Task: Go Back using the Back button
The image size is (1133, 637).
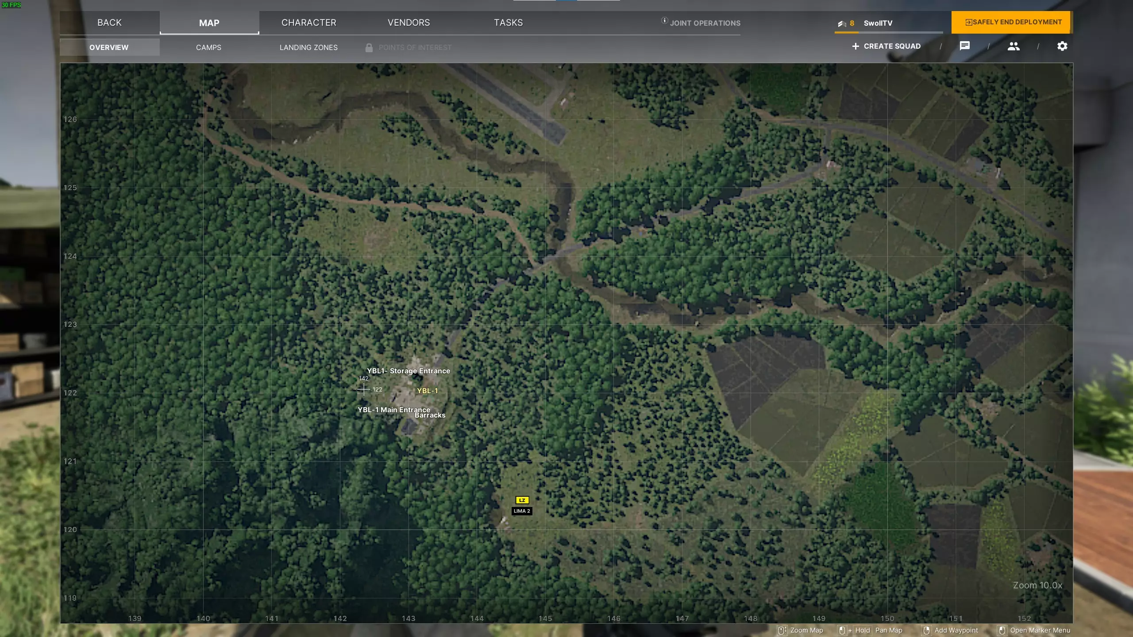Action: pyautogui.click(x=109, y=23)
